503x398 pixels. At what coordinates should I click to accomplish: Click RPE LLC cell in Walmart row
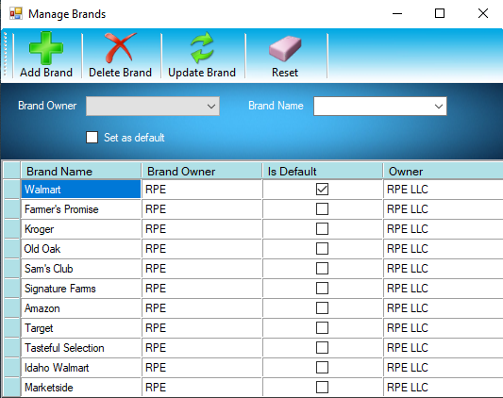click(443, 190)
